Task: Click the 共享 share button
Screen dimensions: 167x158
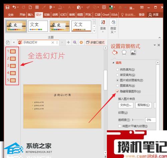Action: [154, 15]
